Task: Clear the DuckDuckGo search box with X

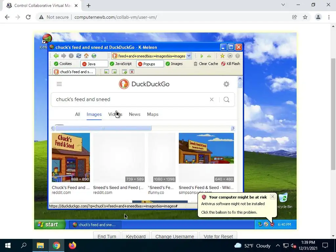Action: click(212, 99)
